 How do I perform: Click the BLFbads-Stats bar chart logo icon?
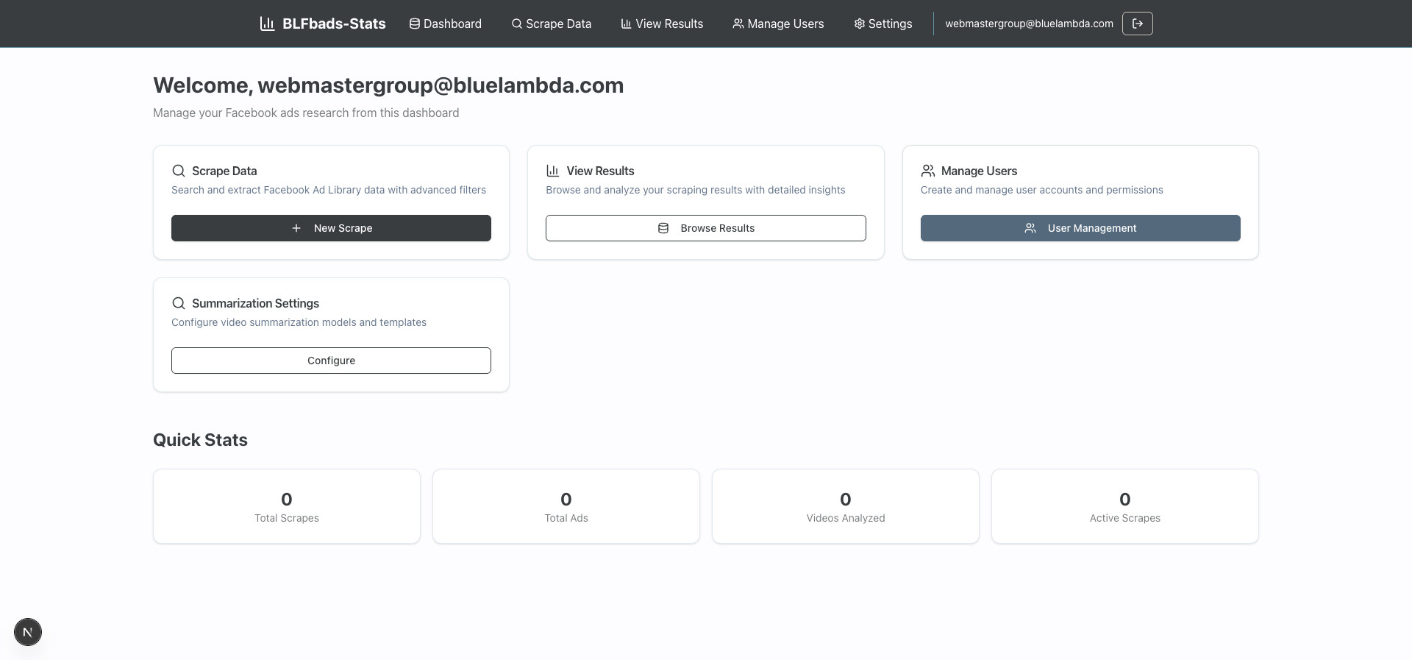(267, 24)
